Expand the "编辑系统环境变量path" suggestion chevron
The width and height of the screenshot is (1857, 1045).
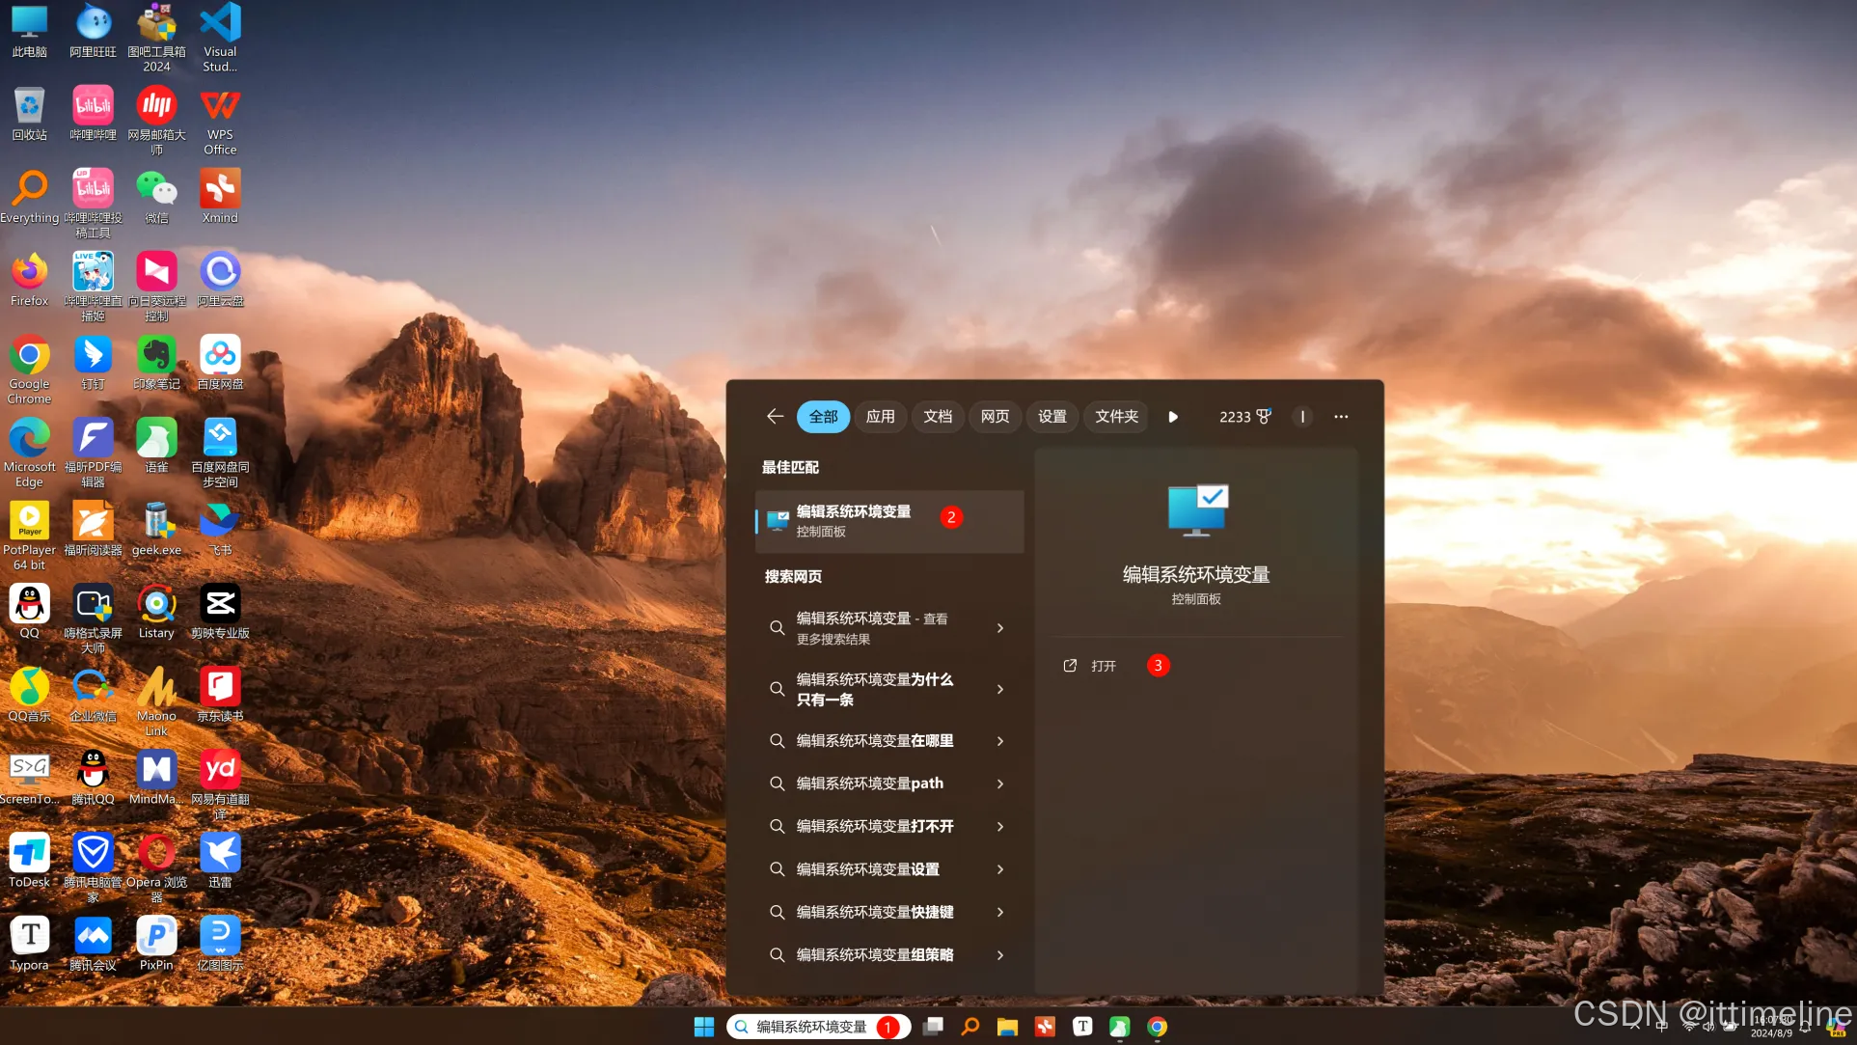click(x=1000, y=784)
